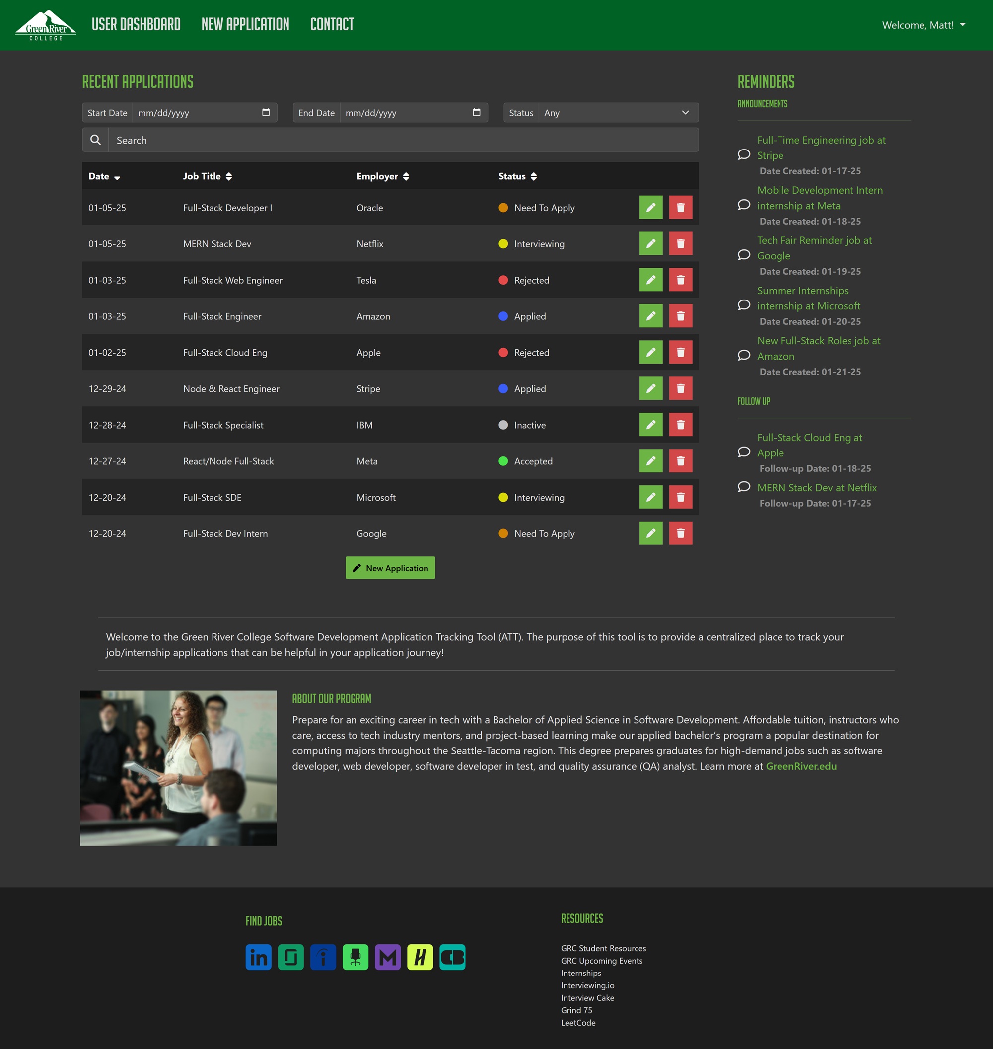Open Full-Time Engineering job at Stripe announcement
993x1049 pixels.
(x=821, y=148)
